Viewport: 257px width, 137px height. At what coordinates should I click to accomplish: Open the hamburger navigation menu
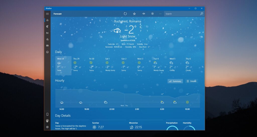point(47,14)
